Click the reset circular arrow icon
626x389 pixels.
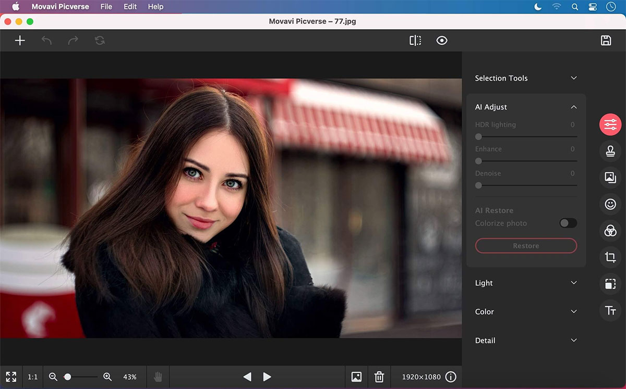pos(100,41)
